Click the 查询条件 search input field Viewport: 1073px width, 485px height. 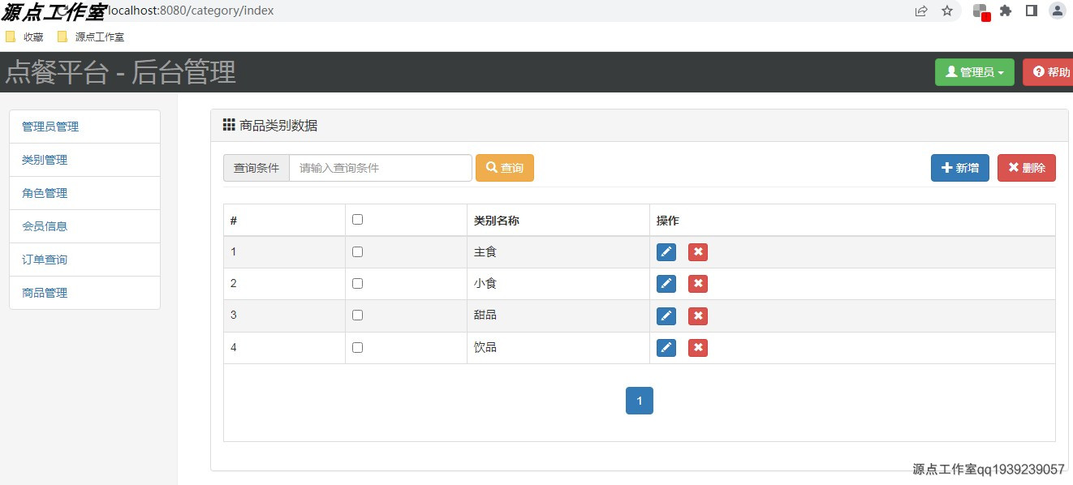380,167
